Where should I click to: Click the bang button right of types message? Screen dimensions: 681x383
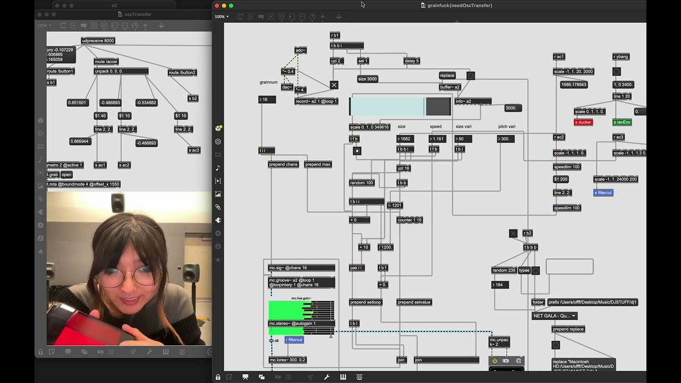coord(536,271)
